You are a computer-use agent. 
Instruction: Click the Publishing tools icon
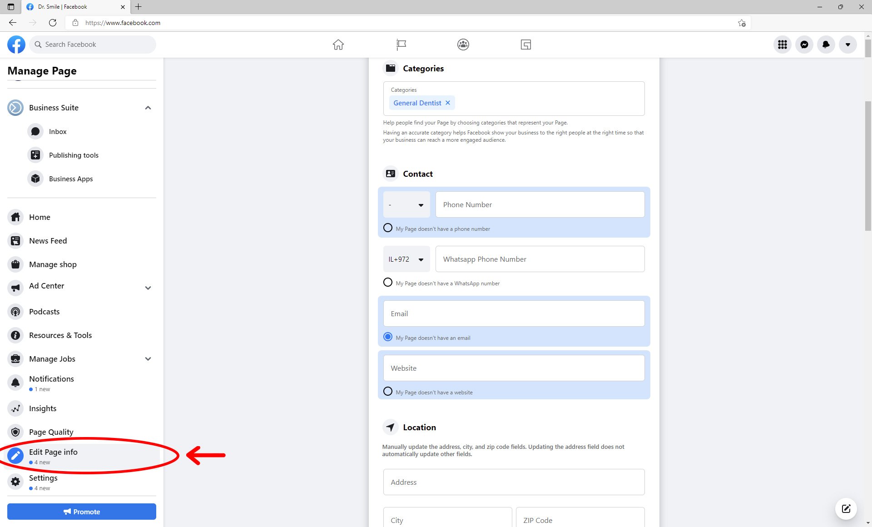35,155
